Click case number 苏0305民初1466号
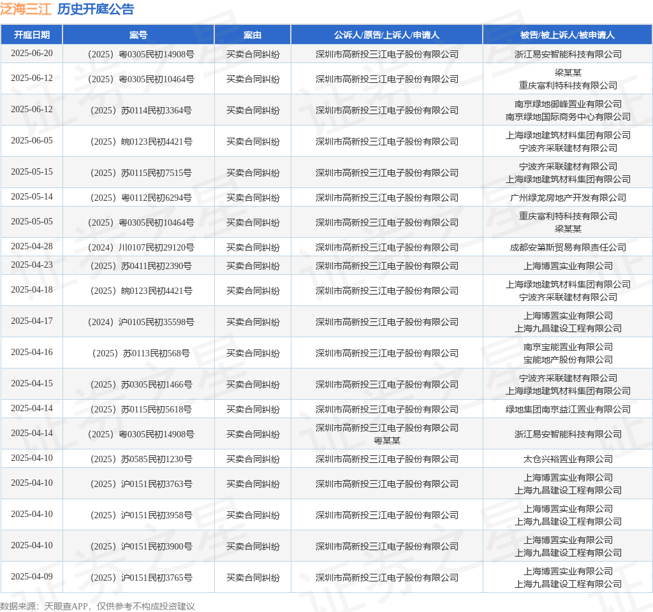Screen dimensions: 653x612 point(157,384)
